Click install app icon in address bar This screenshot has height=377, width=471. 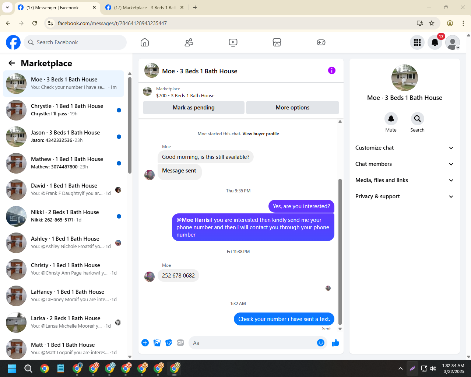click(x=419, y=23)
